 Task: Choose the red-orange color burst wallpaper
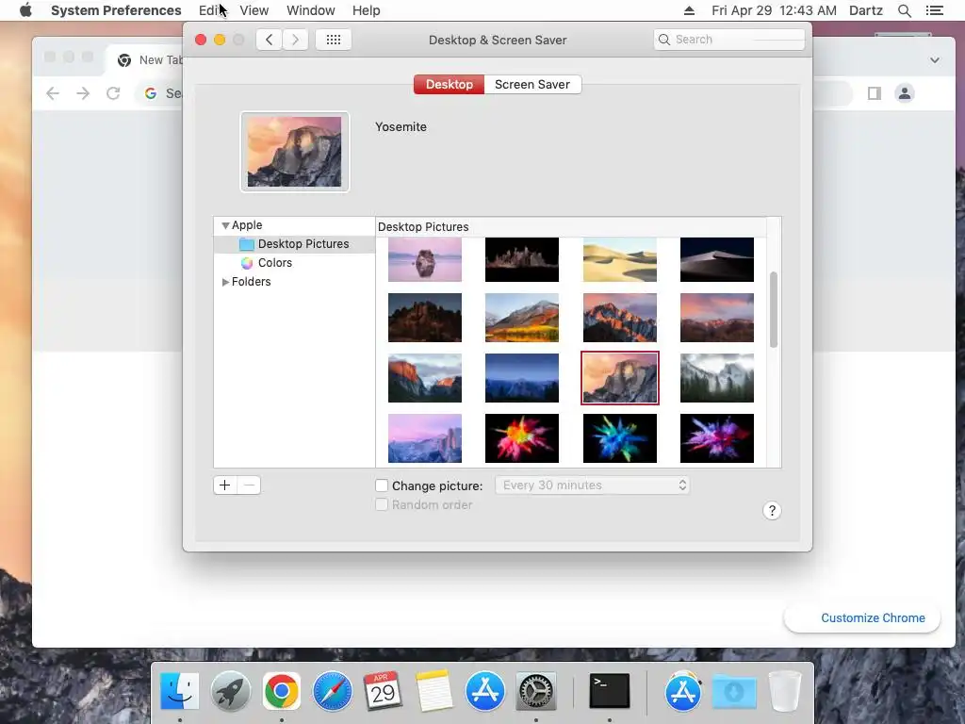tap(522, 438)
